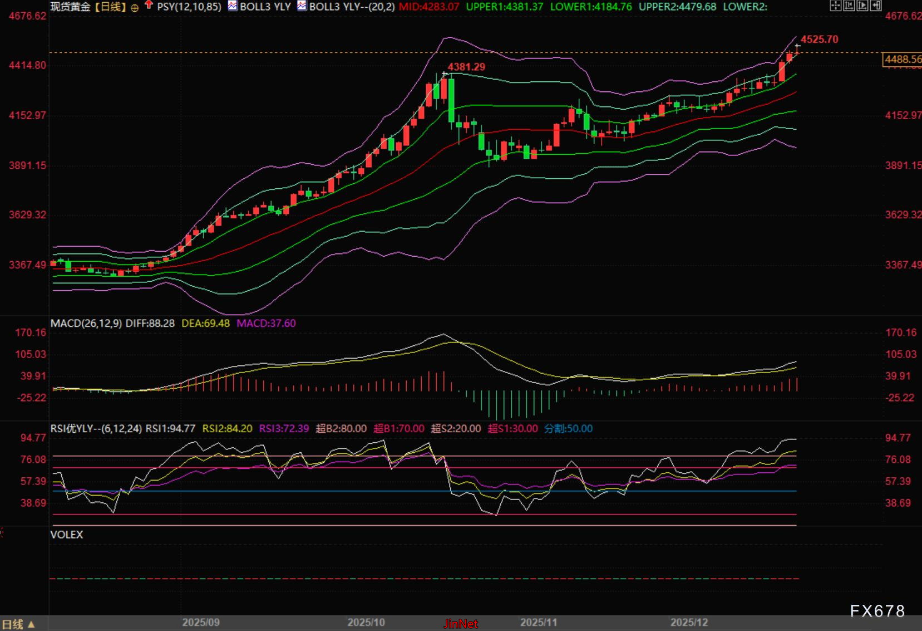Screen dimensions: 922x631
Task: Open the 日线 period selector at bottom left
Action: click(19, 624)
